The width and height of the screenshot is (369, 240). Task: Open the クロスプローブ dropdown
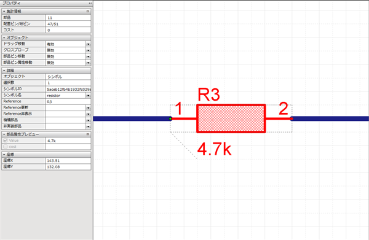coord(88,50)
